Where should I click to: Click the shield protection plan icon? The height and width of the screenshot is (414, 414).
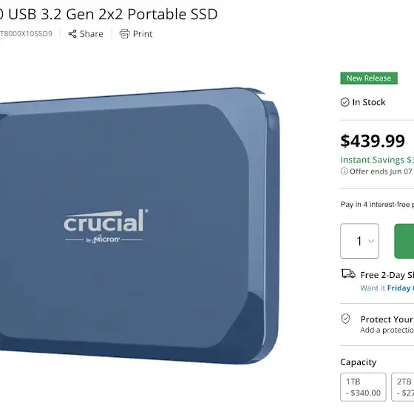pyautogui.click(x=346, y=319)
